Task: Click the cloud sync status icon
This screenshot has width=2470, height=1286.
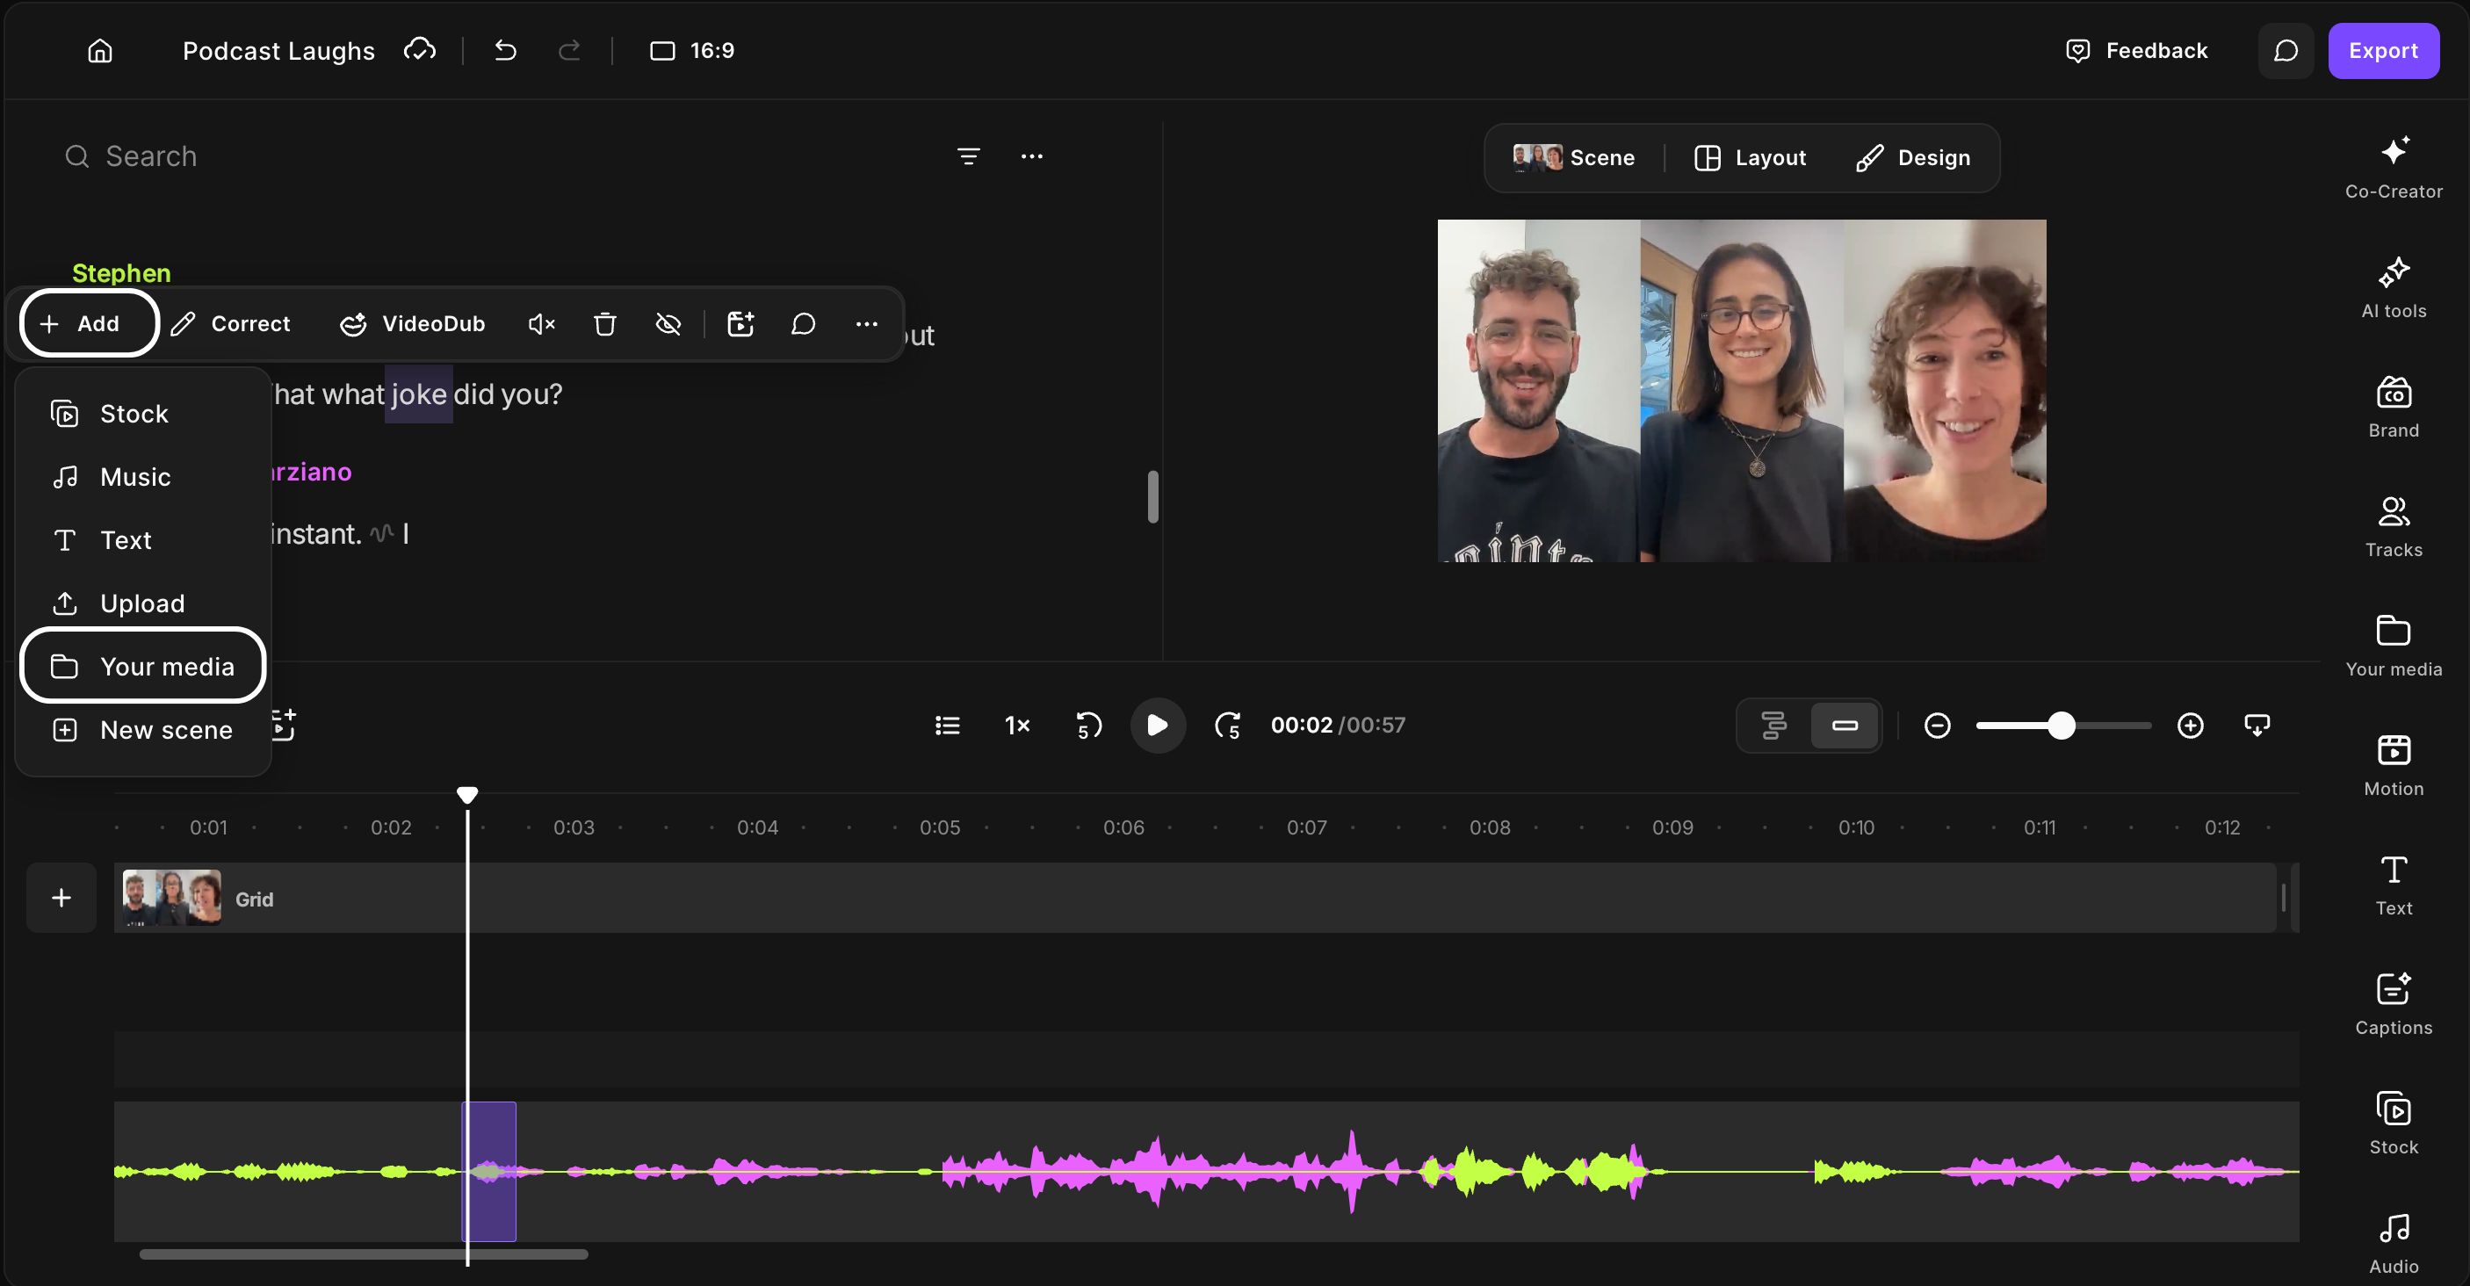Action: (x=419, y=50)
